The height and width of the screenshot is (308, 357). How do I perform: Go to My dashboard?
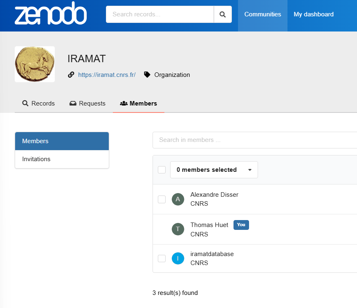[314, 14]
